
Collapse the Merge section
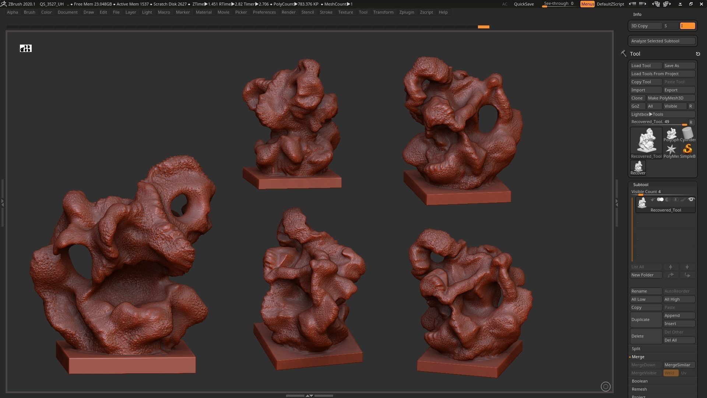click(x=638, y=357)
